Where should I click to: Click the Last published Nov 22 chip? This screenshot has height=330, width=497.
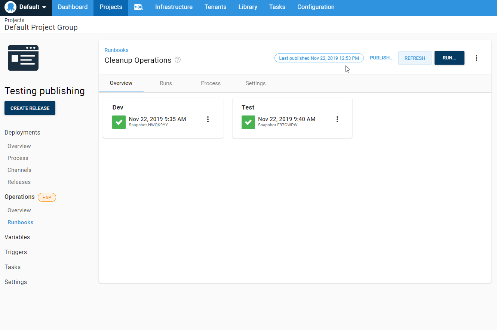319,58
